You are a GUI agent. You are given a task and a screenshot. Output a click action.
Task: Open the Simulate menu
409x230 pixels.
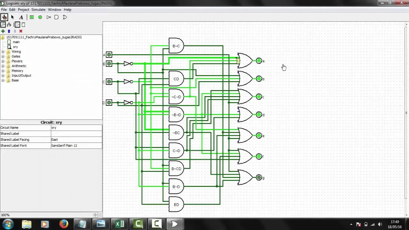(x=38, y=10)
